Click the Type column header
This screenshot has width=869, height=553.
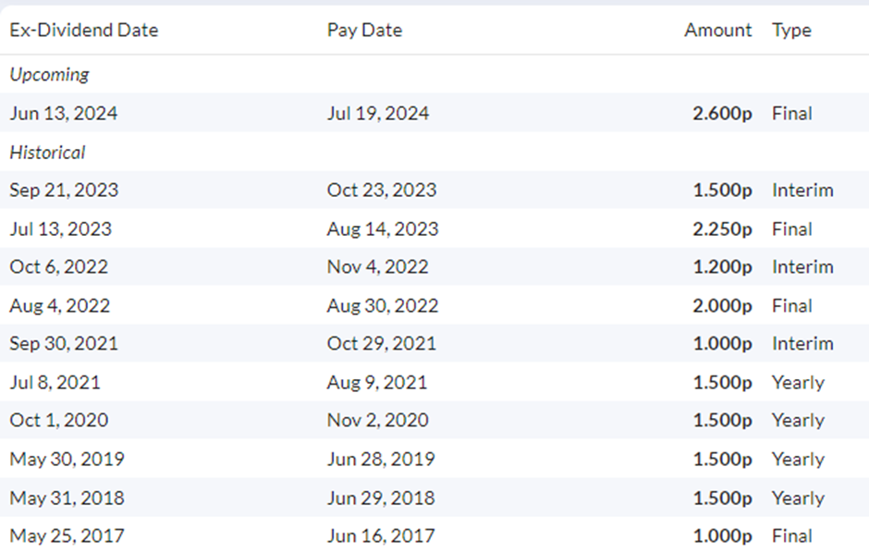pyautogui.click(x=791, y=30)
